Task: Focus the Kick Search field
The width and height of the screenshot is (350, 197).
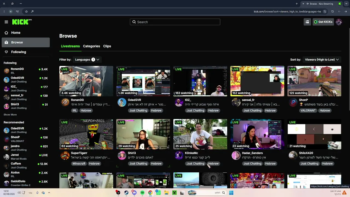Action: coord(175,22)
